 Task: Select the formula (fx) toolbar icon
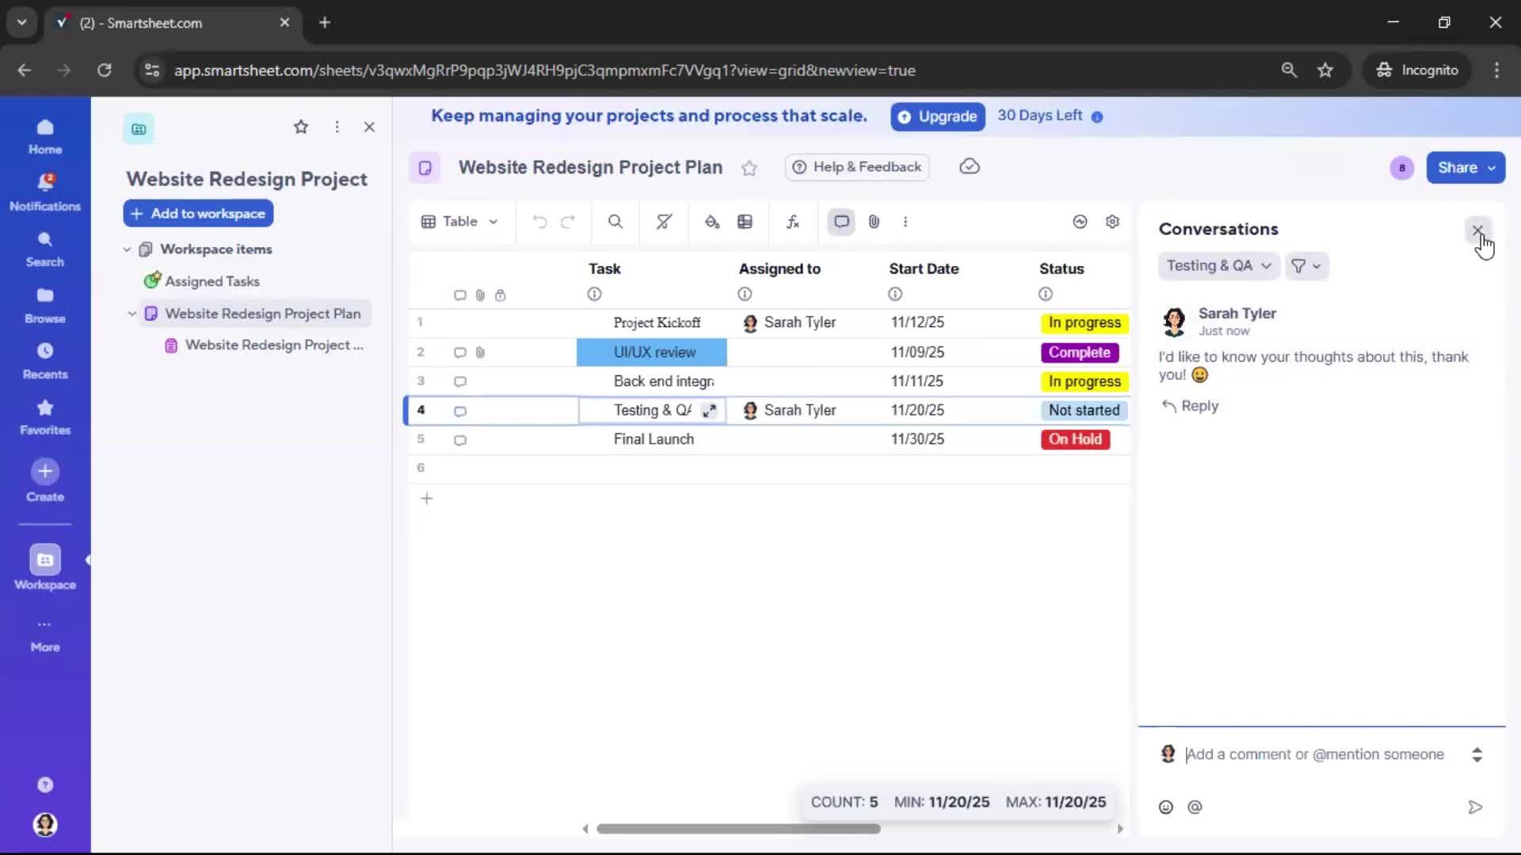[x=793, y=222]
